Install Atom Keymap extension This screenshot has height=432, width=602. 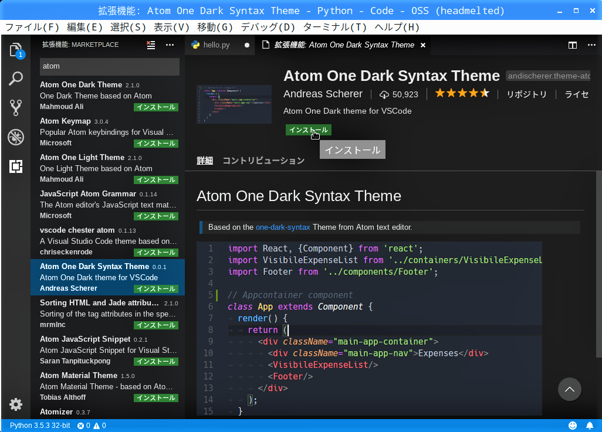[x=156, y=144]
